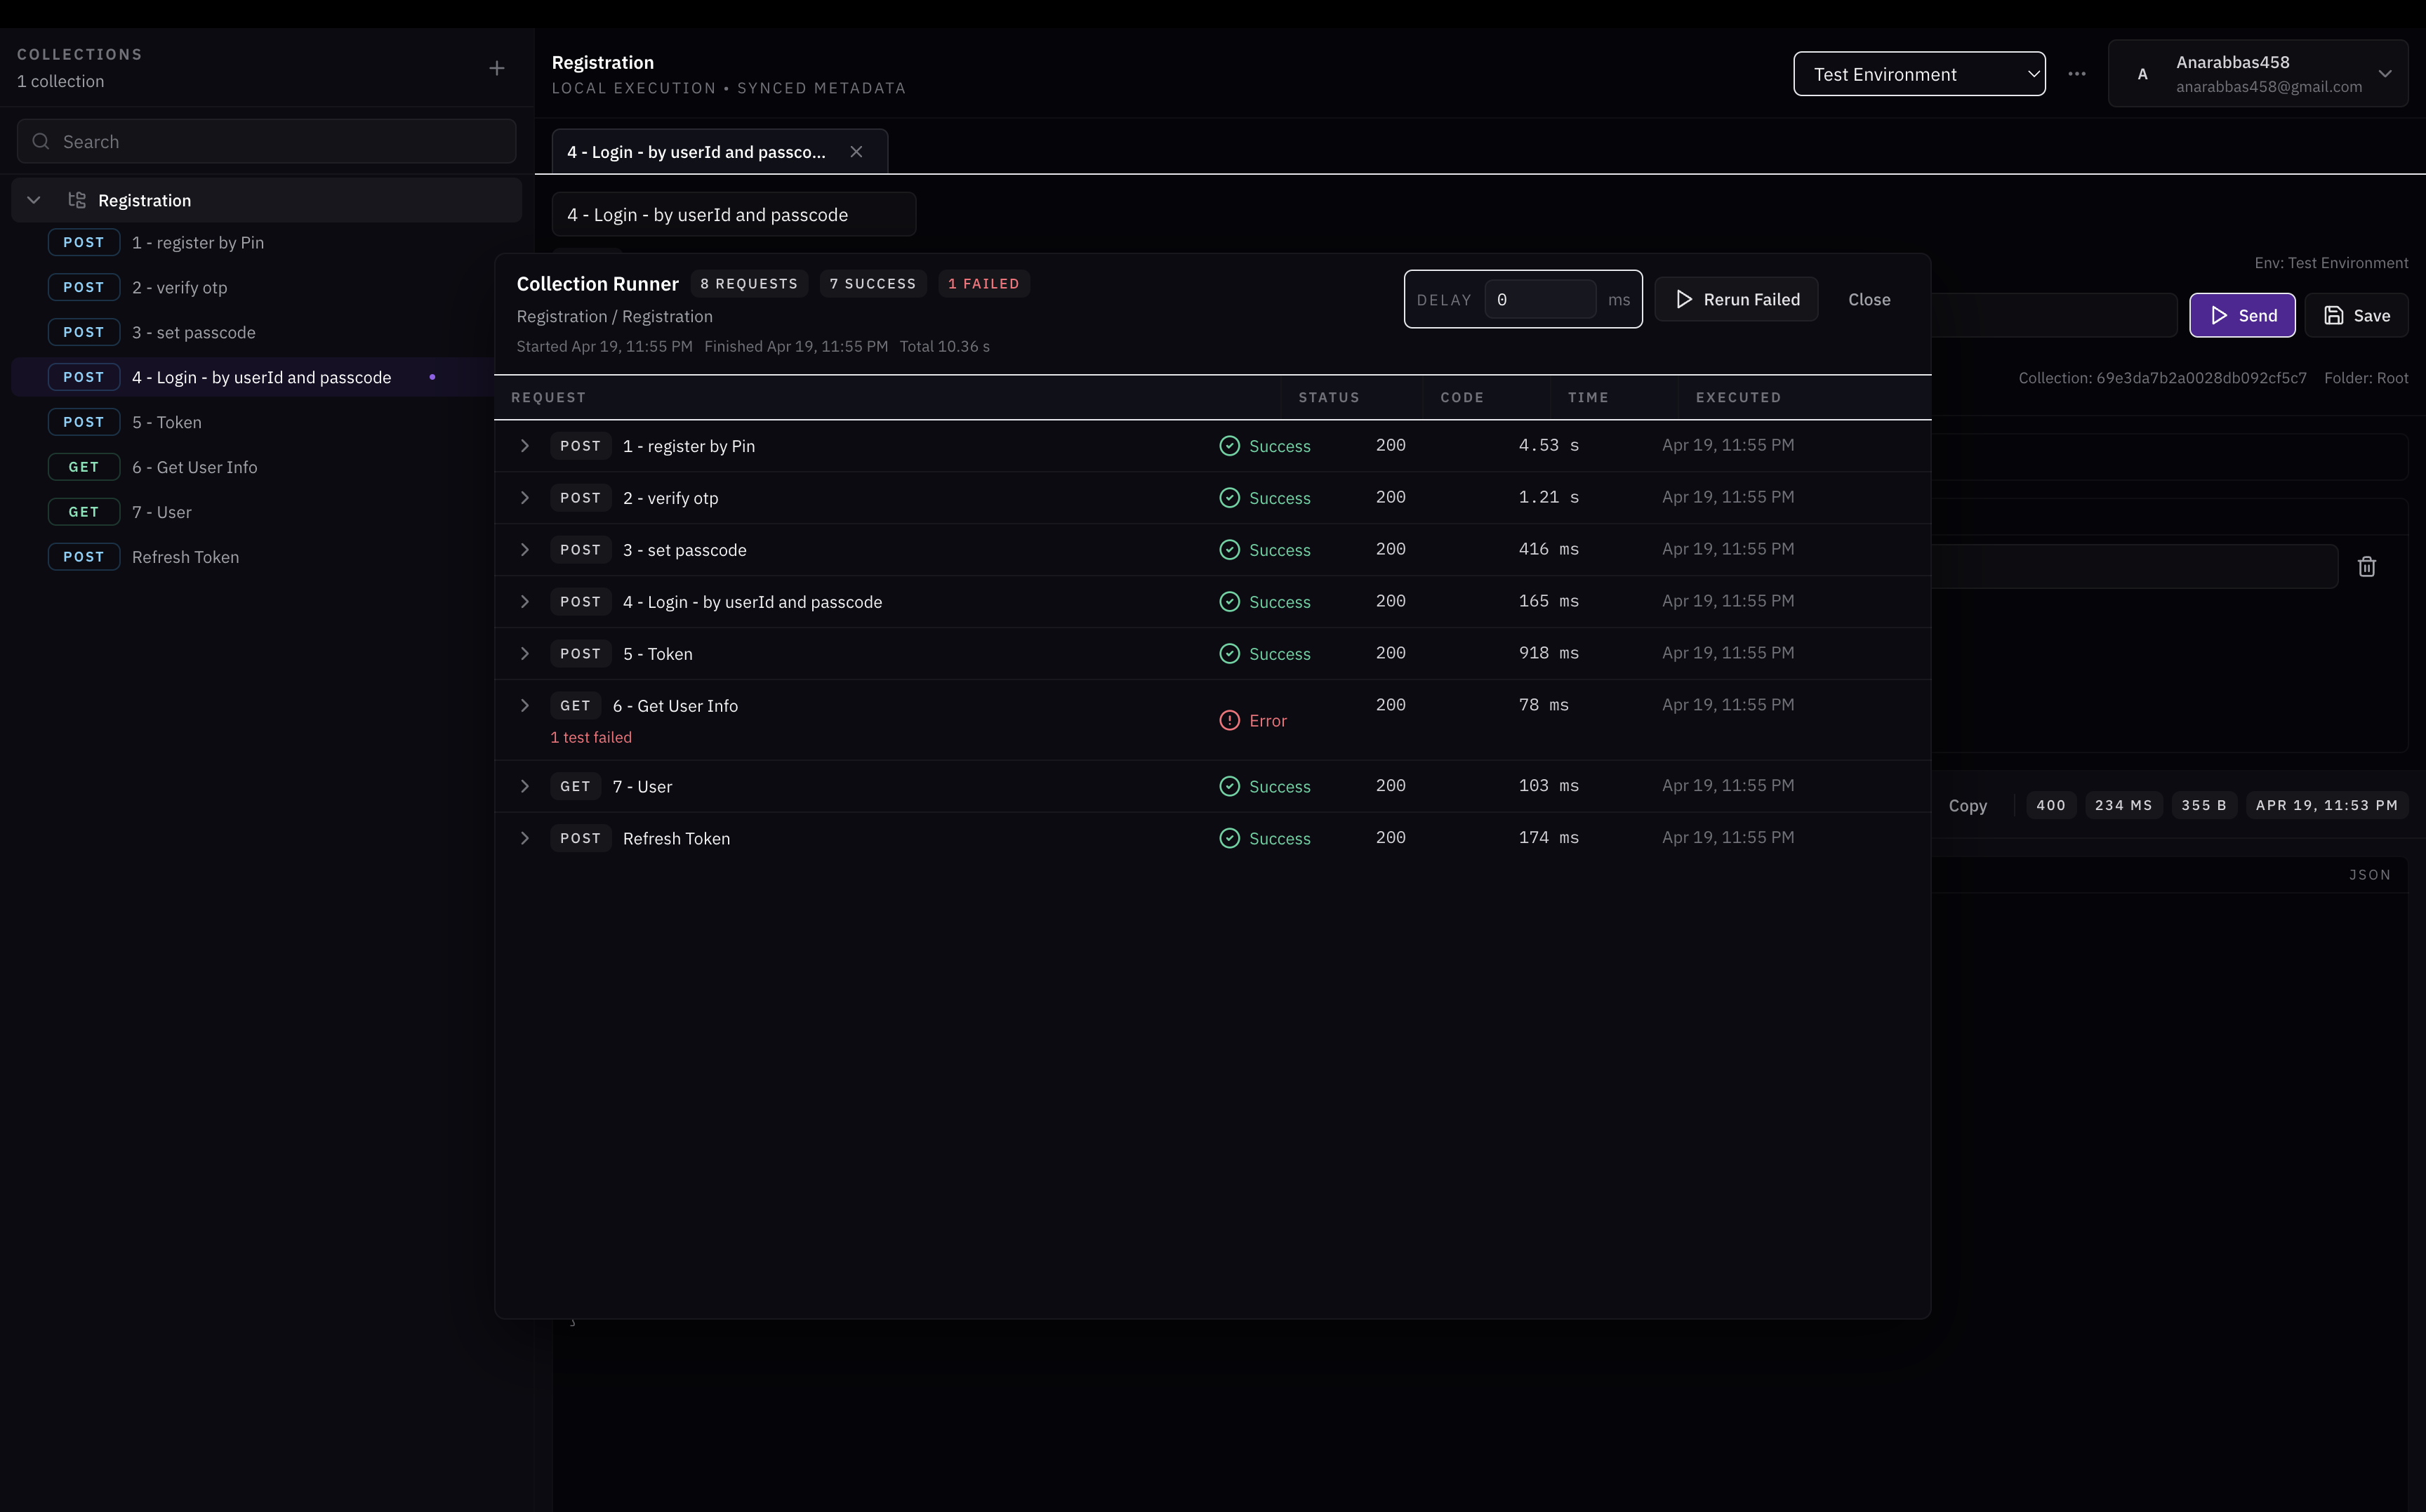Switch to the '4 - Login' request tab
Screen dimensions: 2426x1512
pyautogui.click(x=696, y=152)
